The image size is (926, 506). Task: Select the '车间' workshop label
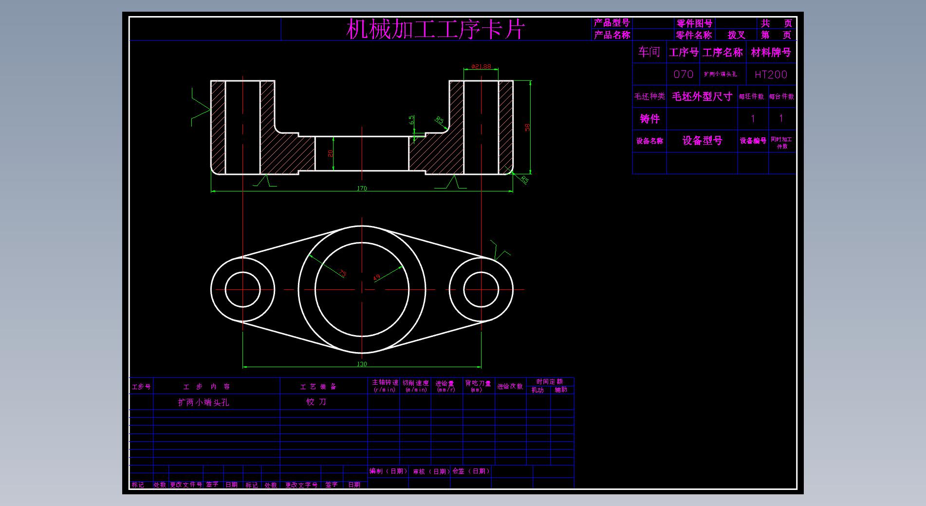pyautogui.click(x=649, y=52)
